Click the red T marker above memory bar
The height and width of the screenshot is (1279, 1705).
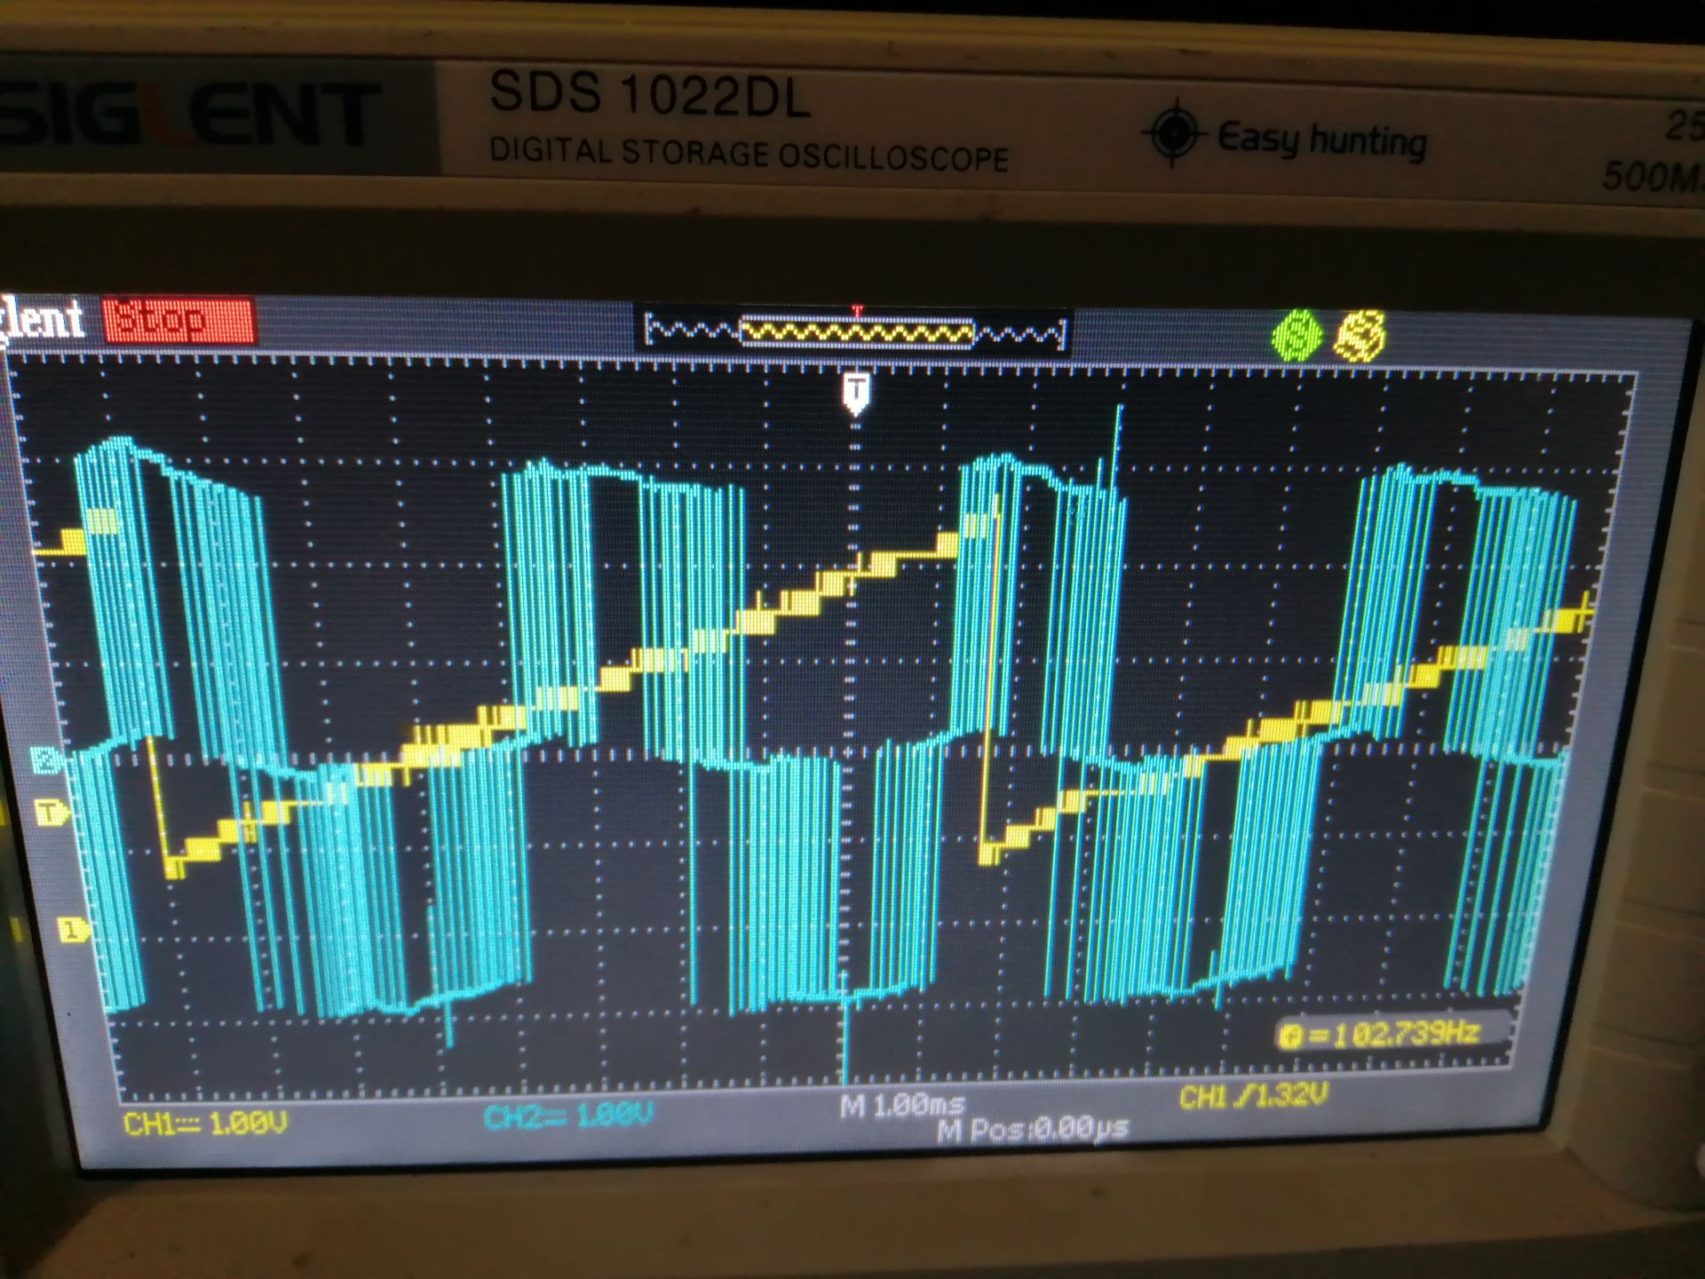(857, 311)
